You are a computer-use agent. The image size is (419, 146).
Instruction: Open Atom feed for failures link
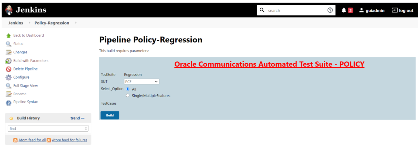[x=70, y=140]
